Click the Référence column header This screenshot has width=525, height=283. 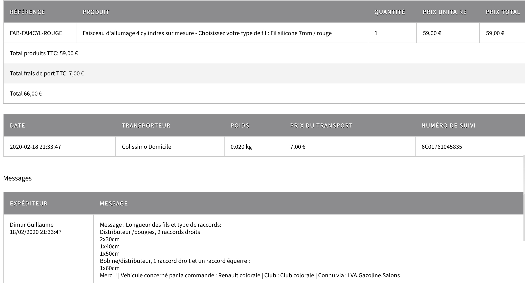tap(27, 12)
